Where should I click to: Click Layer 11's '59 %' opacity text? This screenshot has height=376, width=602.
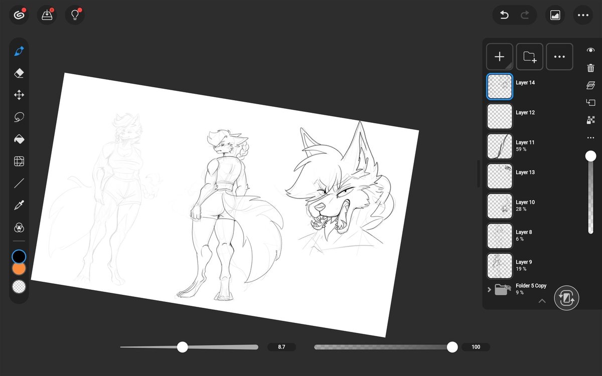point(521,149)
